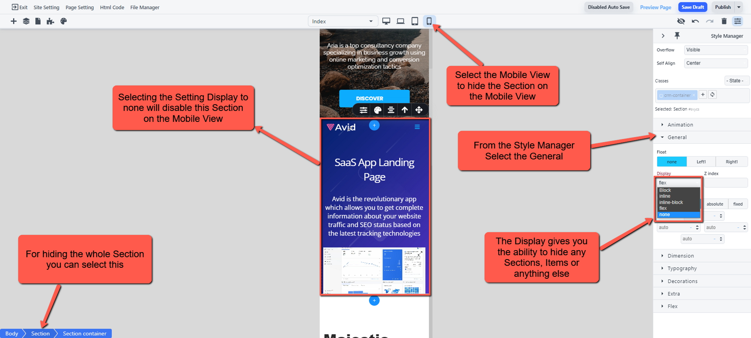Viewport: 751px width, 338px height.
Task: Delete selection with trash icon
Action: click(724, 21)
